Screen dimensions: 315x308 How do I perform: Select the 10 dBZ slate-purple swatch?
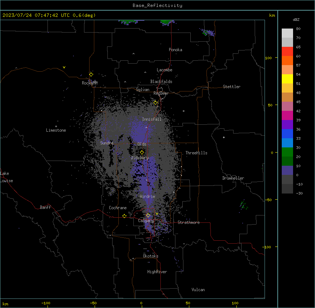click(287, 170)
